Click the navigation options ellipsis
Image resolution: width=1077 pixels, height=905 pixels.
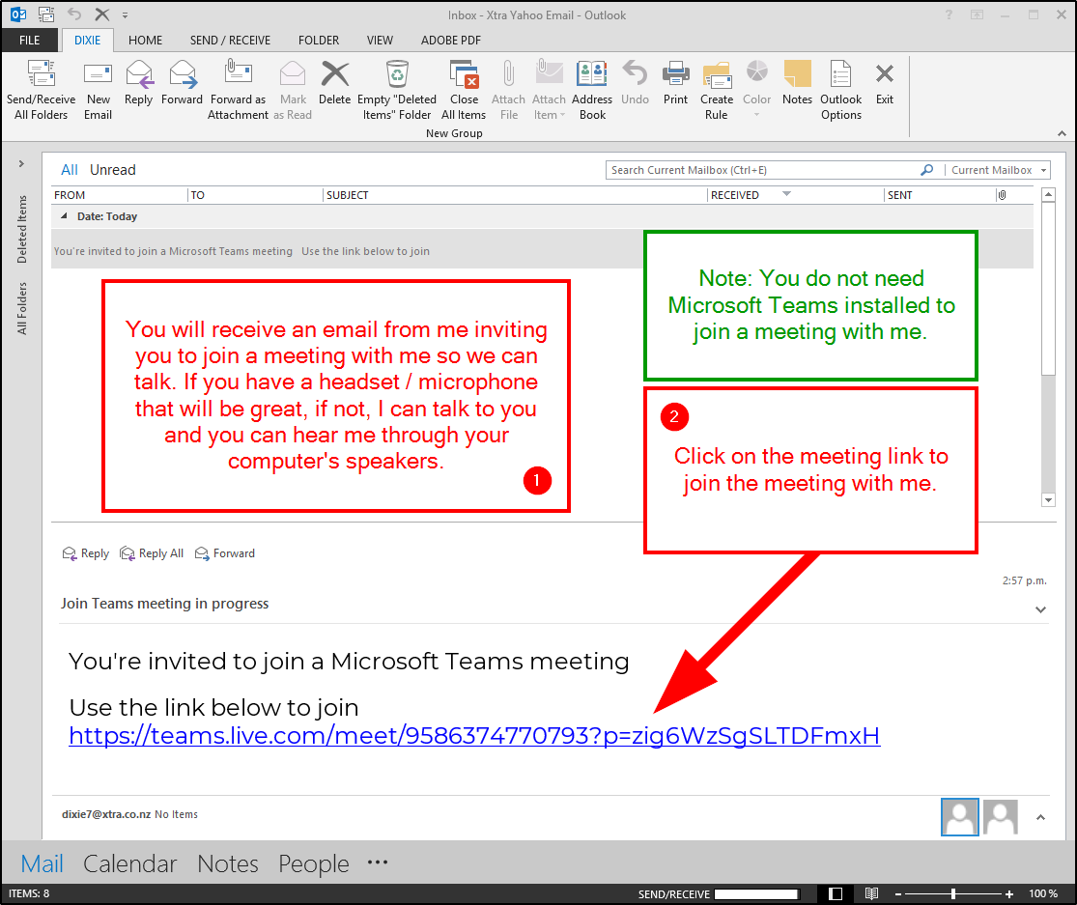coord(377,862)
